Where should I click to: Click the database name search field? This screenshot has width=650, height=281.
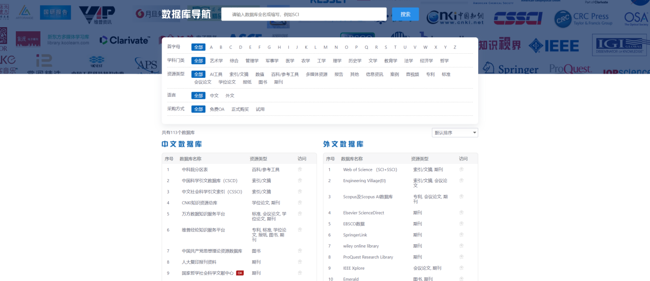pyautogui.click(x=304, y=14)
